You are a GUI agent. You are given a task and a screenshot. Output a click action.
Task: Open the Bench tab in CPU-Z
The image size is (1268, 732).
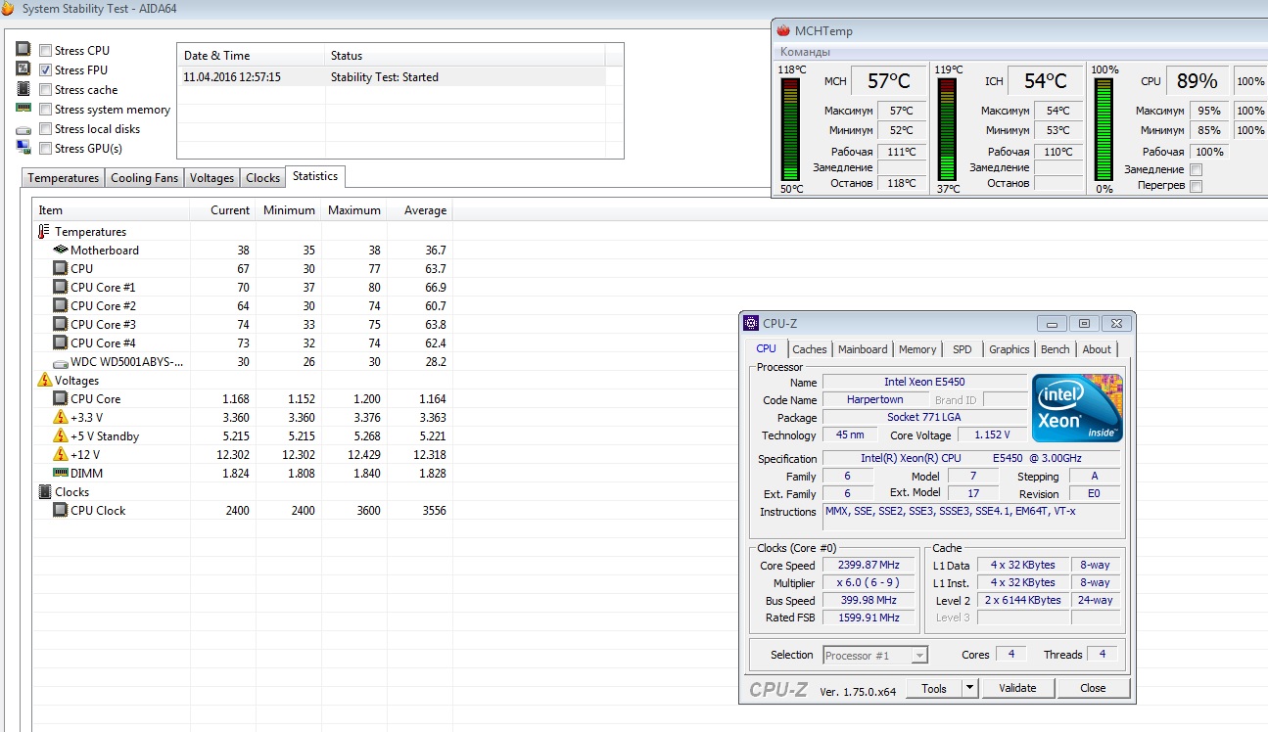click(1056, 349)
